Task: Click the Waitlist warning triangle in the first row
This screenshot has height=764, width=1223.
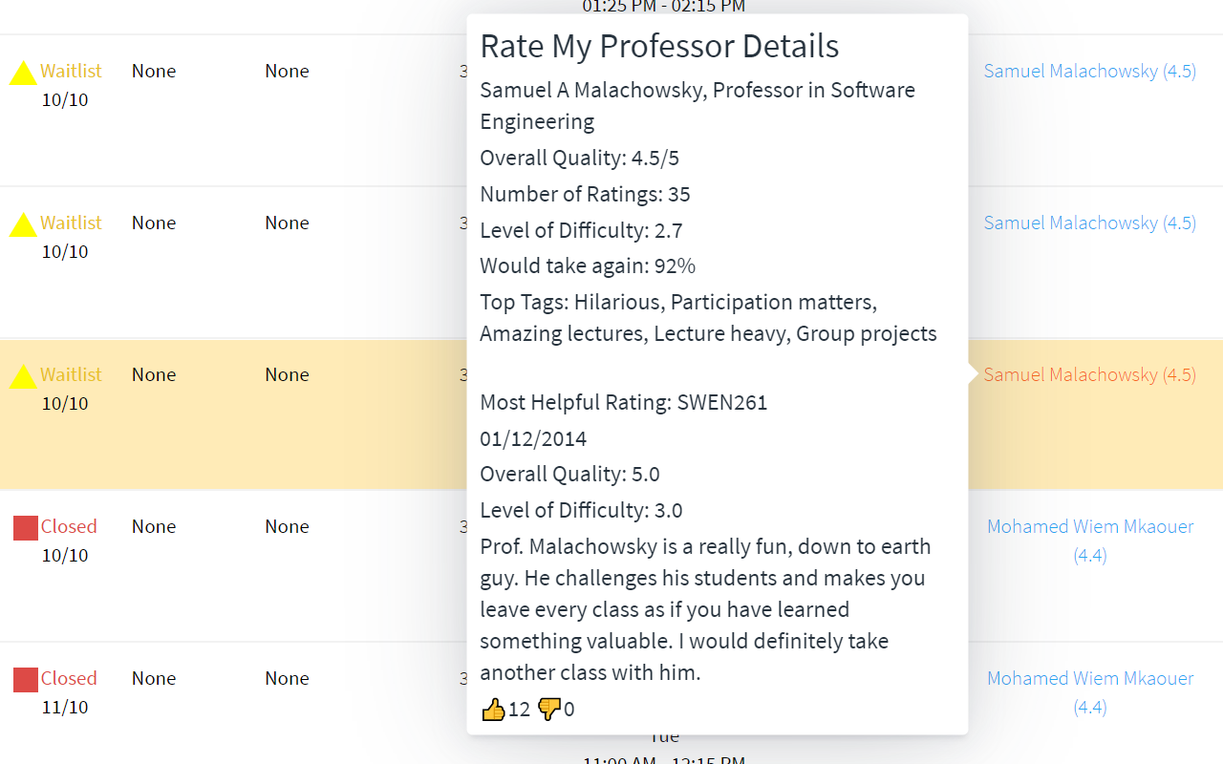Action: [23, 72]
